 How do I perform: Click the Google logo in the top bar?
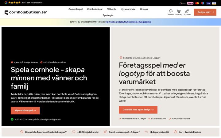[6, 3]
